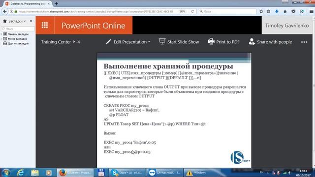Screen dimensions: 315x177
Task: Expand Панель закладок tree arrow
Action: click(1, 34)
